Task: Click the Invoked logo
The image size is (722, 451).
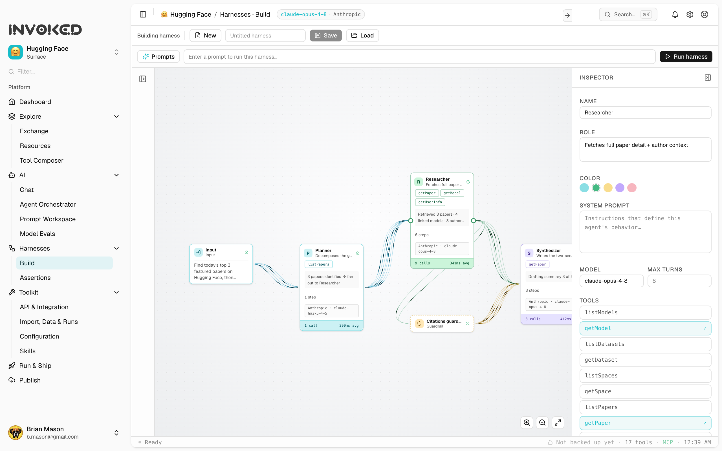Action: [45, 30]
